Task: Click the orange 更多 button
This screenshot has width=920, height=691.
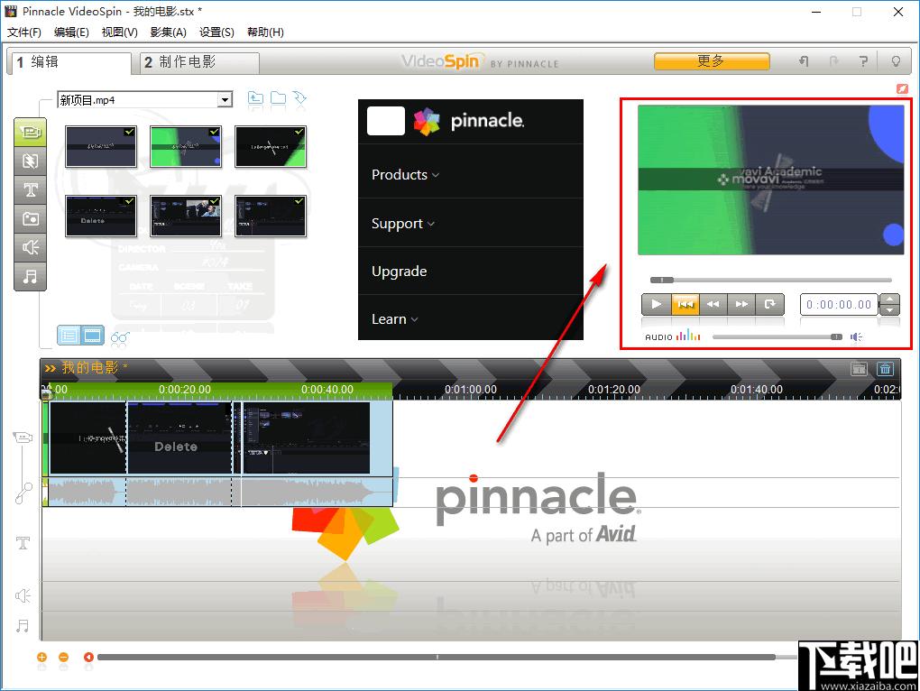Action: pos(712,61)
